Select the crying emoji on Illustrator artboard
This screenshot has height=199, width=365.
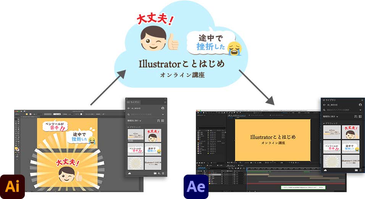tap(92, 140)
